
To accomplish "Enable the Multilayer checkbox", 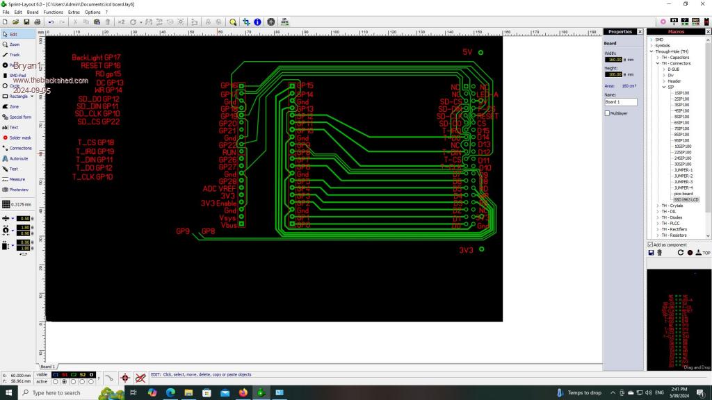I will (x=607, y=112).
